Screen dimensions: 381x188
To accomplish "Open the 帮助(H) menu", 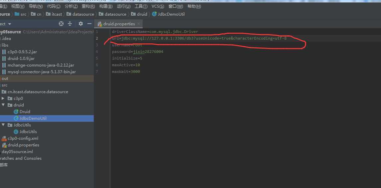I will 194,6.
